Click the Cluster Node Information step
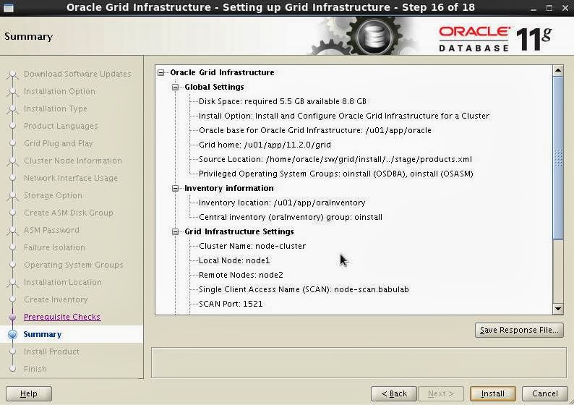 pos(73,161)
